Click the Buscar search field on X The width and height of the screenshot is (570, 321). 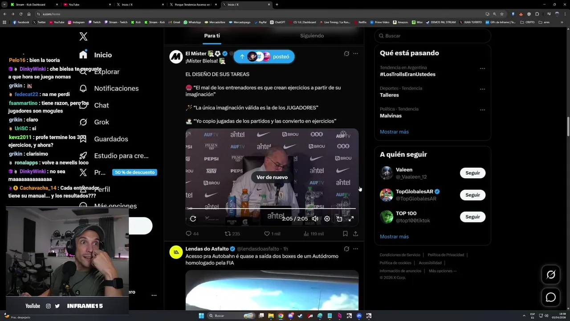click(432, 36)
